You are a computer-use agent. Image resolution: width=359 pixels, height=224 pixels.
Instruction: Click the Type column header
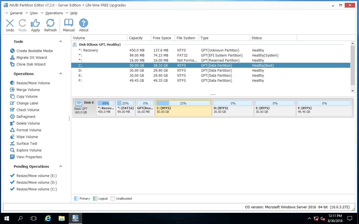coord(224,38)
